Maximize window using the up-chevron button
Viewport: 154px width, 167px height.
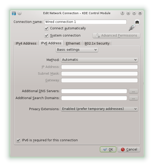click(134, 13)
